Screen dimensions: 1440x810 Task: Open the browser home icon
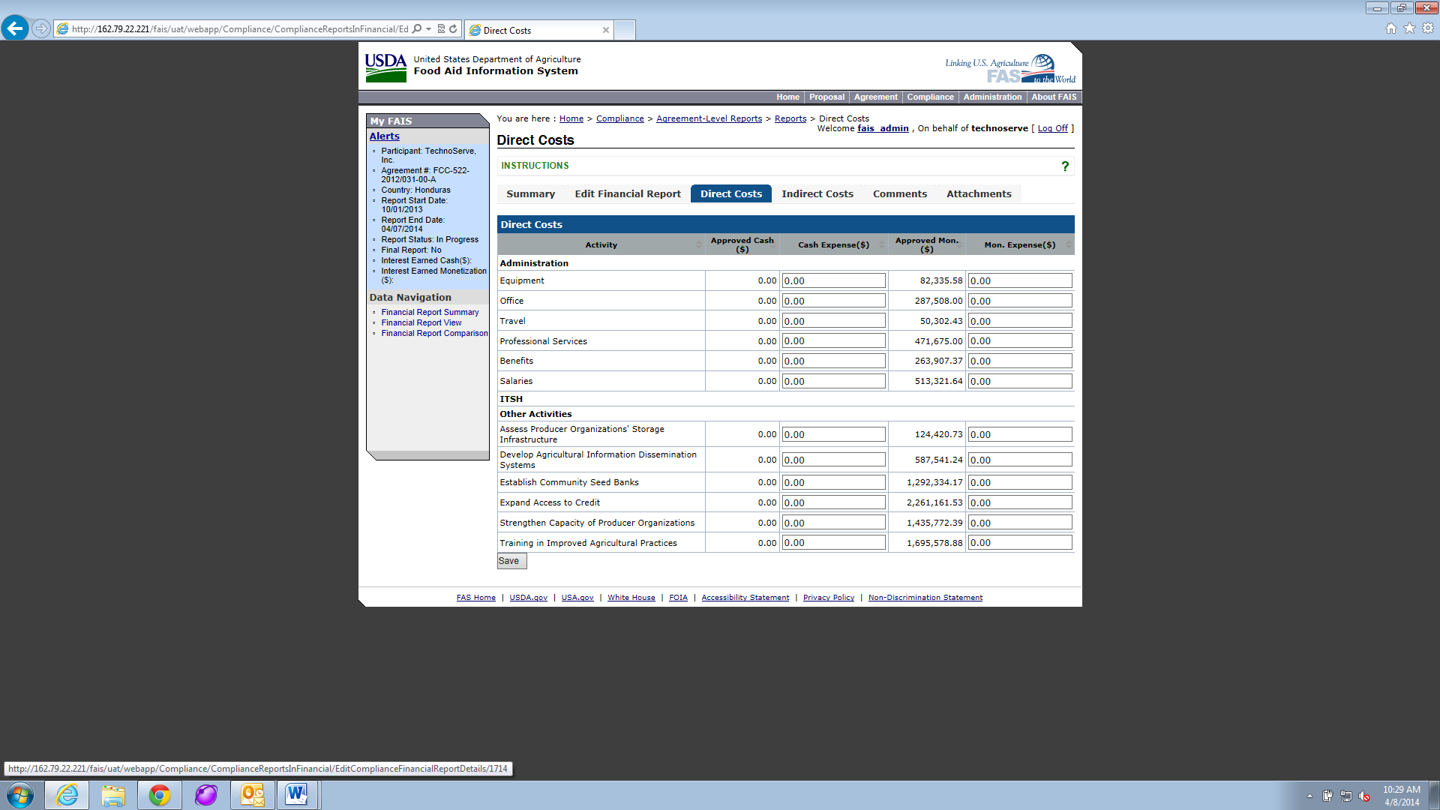[1390, 28]
